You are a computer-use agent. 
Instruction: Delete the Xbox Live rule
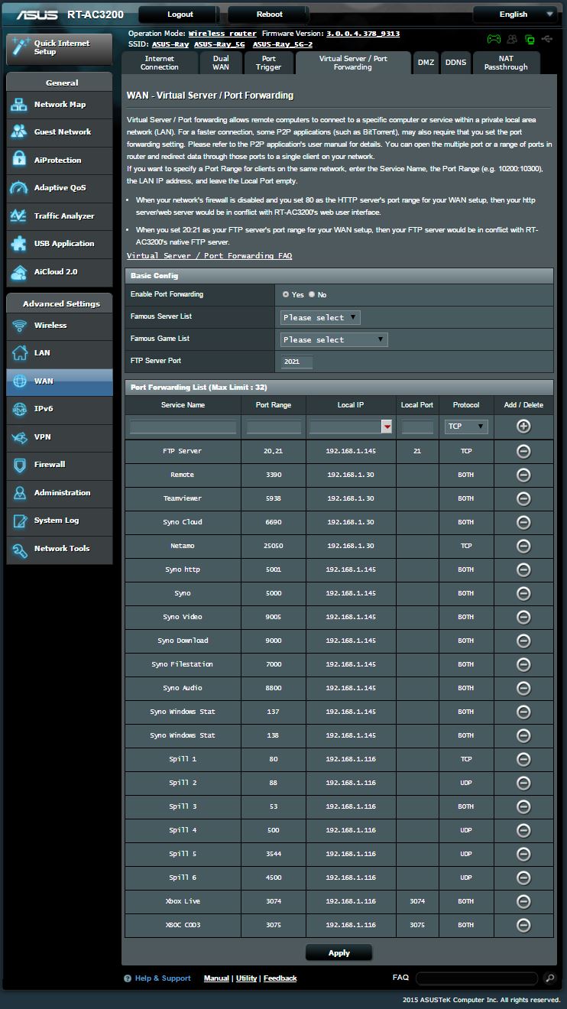pos(523,901)
